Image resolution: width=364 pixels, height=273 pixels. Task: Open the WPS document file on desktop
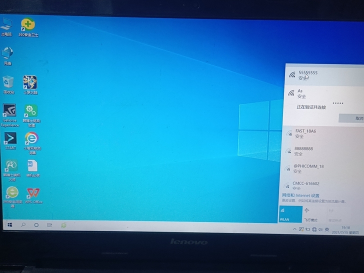click(x=32, y=168)
